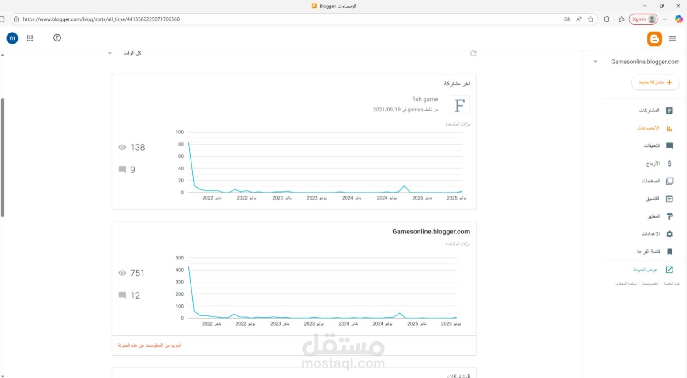Toggle the hamburger navigation menu
The image size is (687, 378).
(x=672, y=38)
